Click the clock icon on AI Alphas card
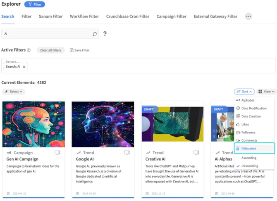This screenshot has height=201, width=277. pyautogui.click(x=217, y=194)
